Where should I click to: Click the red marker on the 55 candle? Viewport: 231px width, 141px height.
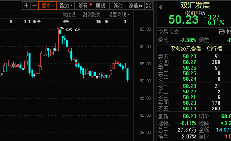[76, 63]
